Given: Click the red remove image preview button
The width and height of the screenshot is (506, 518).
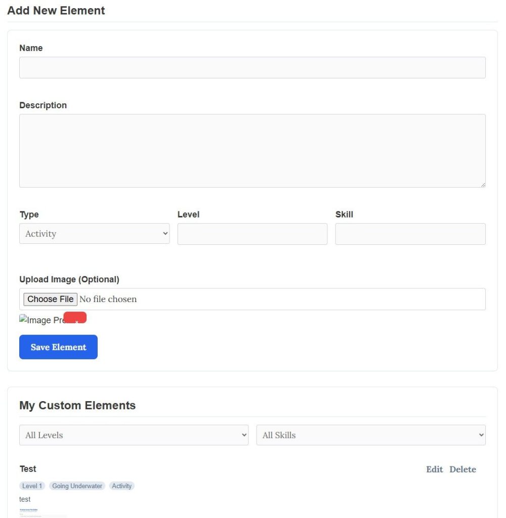Looking at the screenshot, I should point(75,318).
